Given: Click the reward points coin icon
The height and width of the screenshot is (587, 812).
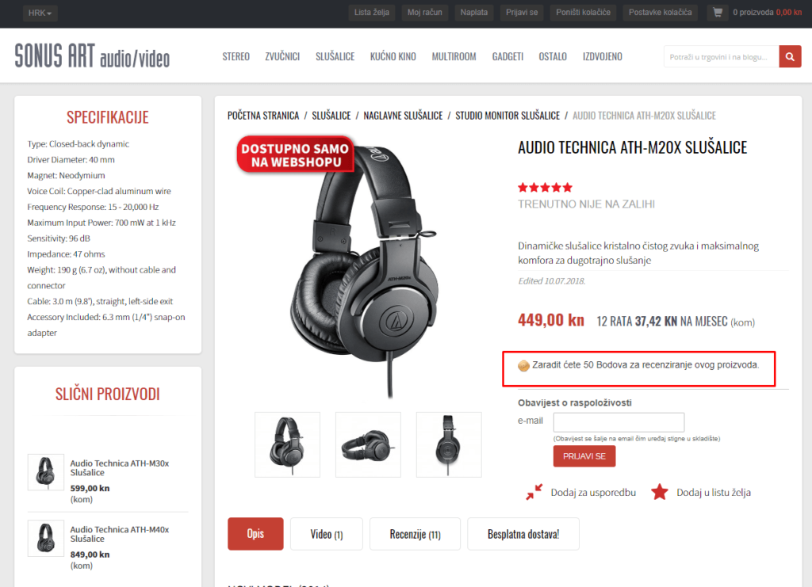Looking at the screenshot, I should 523,366.
